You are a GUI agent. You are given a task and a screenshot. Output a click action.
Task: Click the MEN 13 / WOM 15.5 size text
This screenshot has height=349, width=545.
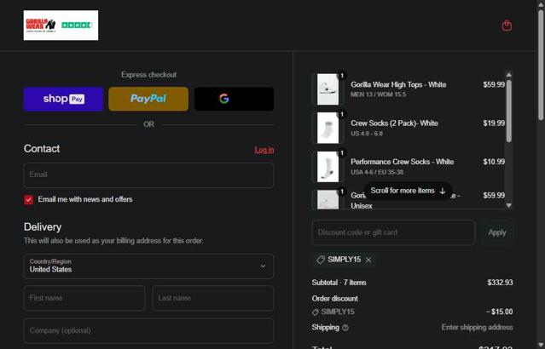pyautogui.click(x=378, y=94)
